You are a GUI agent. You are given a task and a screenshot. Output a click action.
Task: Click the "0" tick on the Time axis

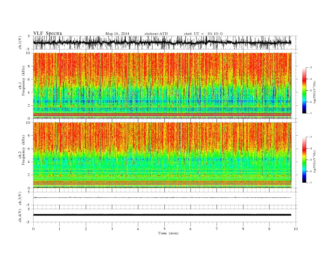pyautogui.click(x=33, y=229)
